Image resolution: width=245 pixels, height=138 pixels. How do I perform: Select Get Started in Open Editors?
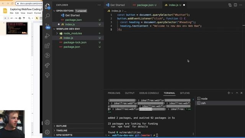coord(78,15)
